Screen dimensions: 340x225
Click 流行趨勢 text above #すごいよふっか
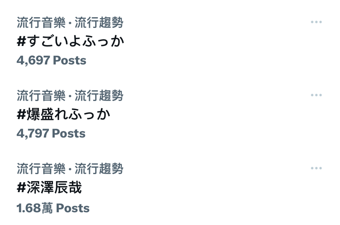tap(99, 22)
